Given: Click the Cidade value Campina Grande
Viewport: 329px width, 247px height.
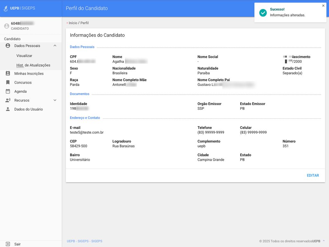Looking at the screenshot, I should (x=211, y=160).
